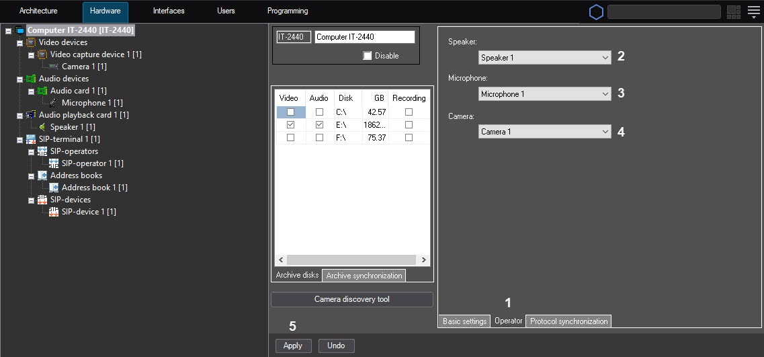Open the Microphone dropdown
This screenshot has width=764, height=357.
click(x=544, y=94)
